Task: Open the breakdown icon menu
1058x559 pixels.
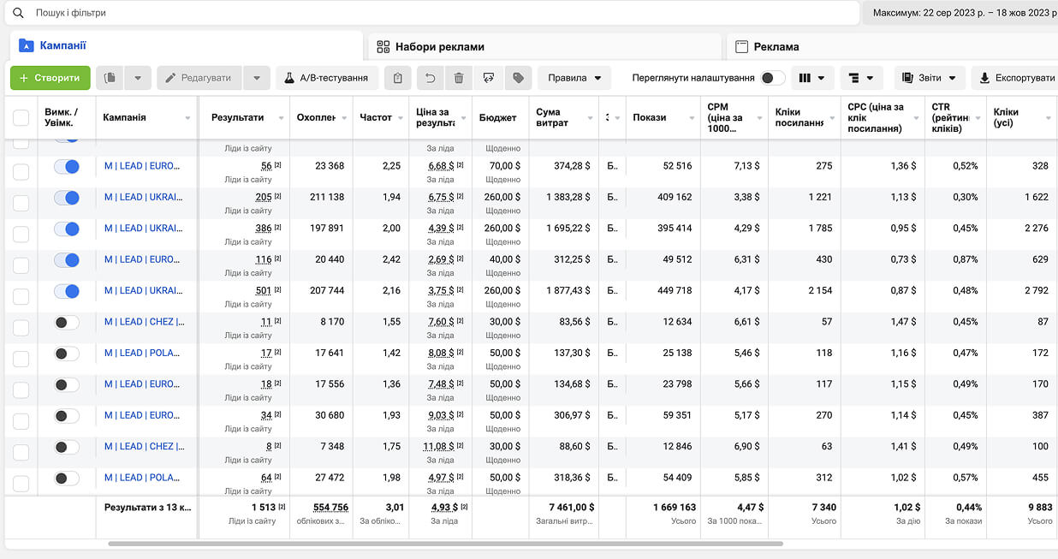Action: point(862,78)
